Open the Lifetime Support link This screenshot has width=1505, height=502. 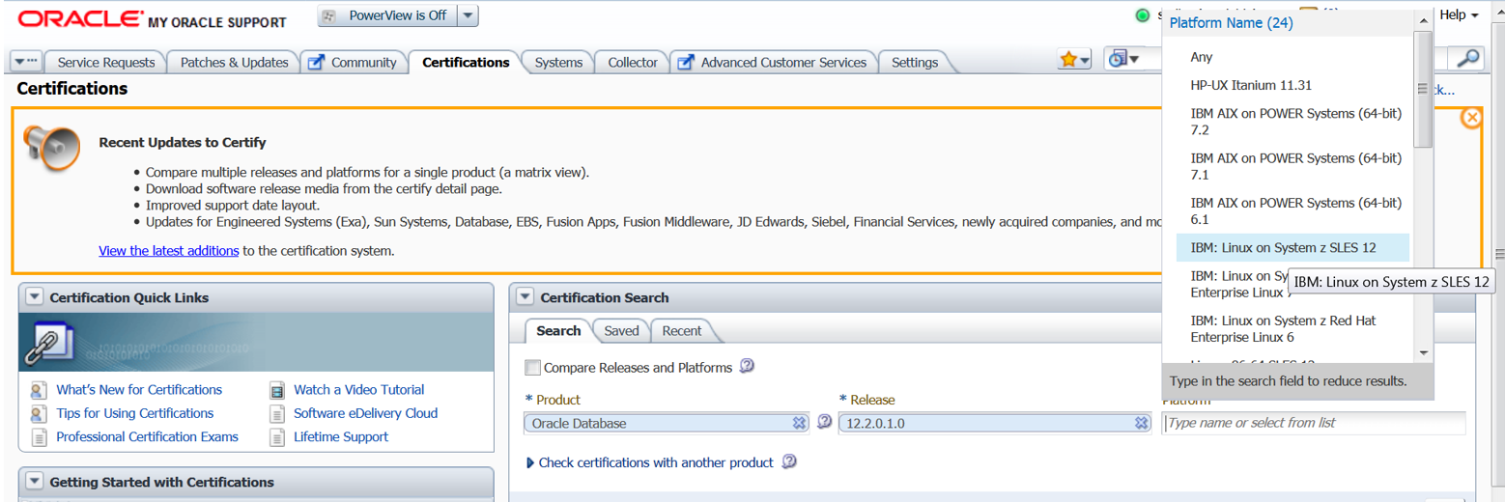coord(341,436)
